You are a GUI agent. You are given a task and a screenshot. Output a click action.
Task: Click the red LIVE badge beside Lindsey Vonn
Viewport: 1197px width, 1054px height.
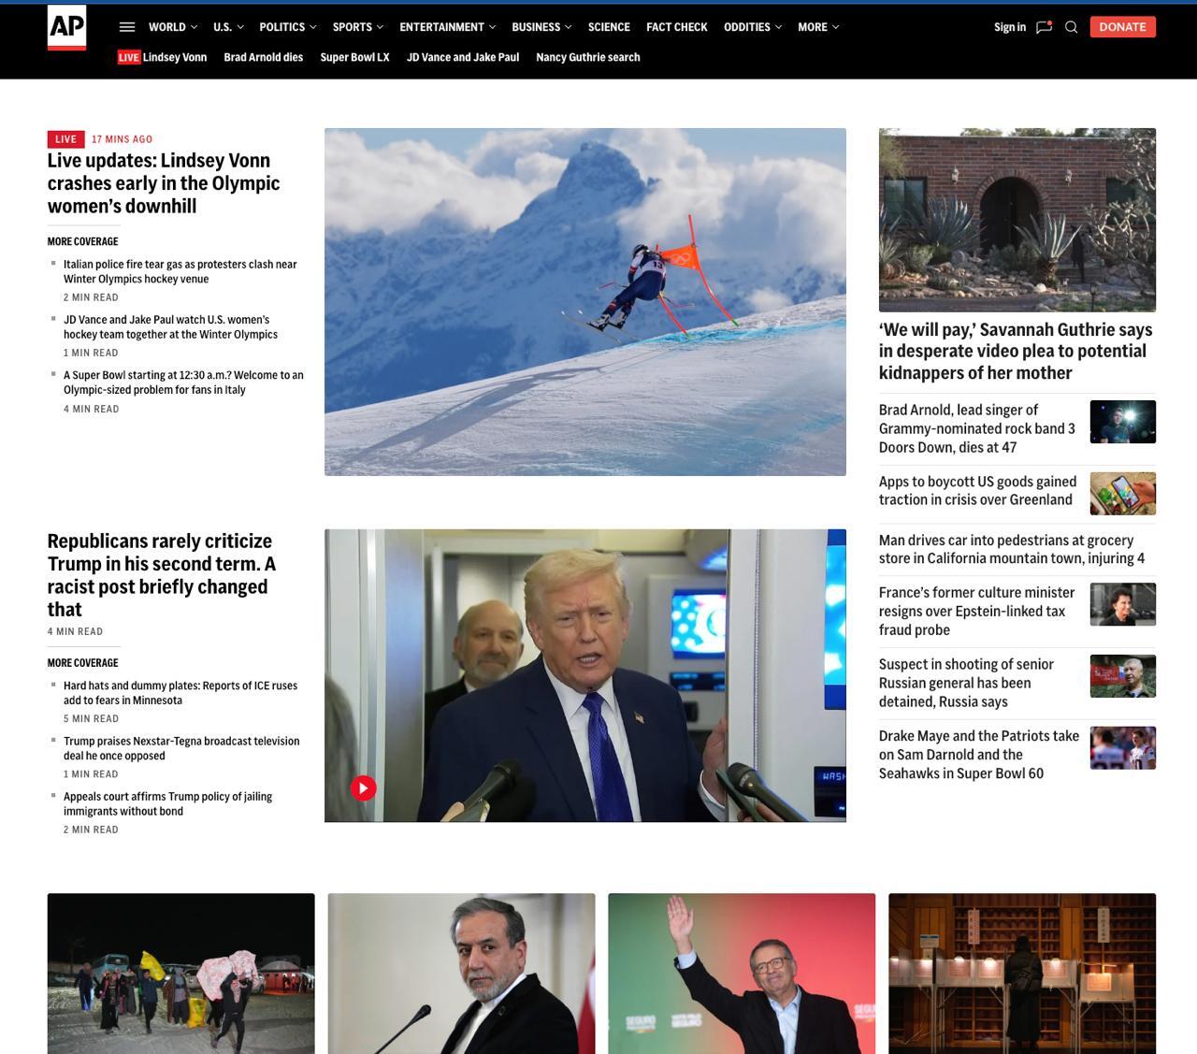click(129, 57)
